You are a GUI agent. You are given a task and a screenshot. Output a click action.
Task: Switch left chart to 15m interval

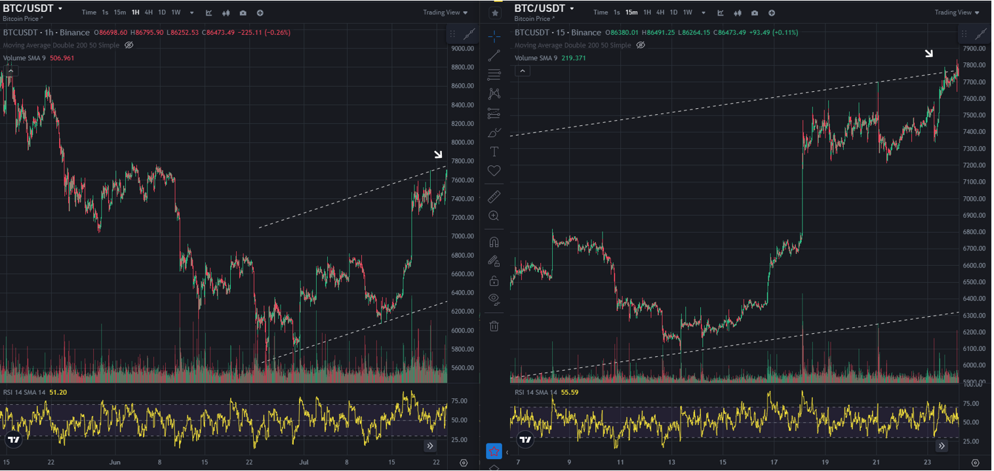pos(120,12)
